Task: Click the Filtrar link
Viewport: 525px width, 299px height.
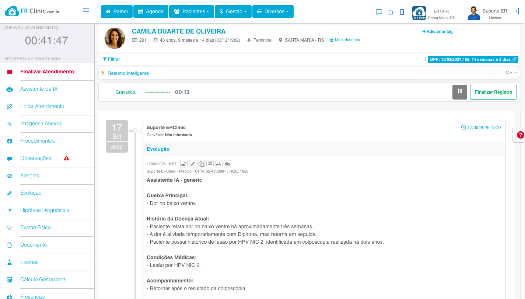Action: (112, 59)
